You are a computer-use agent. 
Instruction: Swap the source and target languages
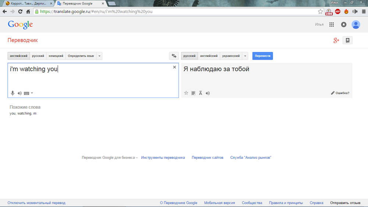(x=174, y=56)
